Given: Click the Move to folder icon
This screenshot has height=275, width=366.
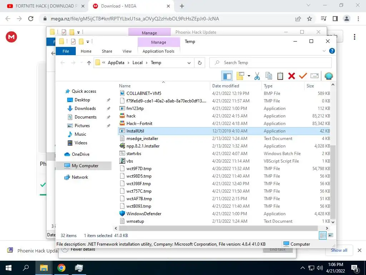Looking at the screenshot, I should point(240,76).
